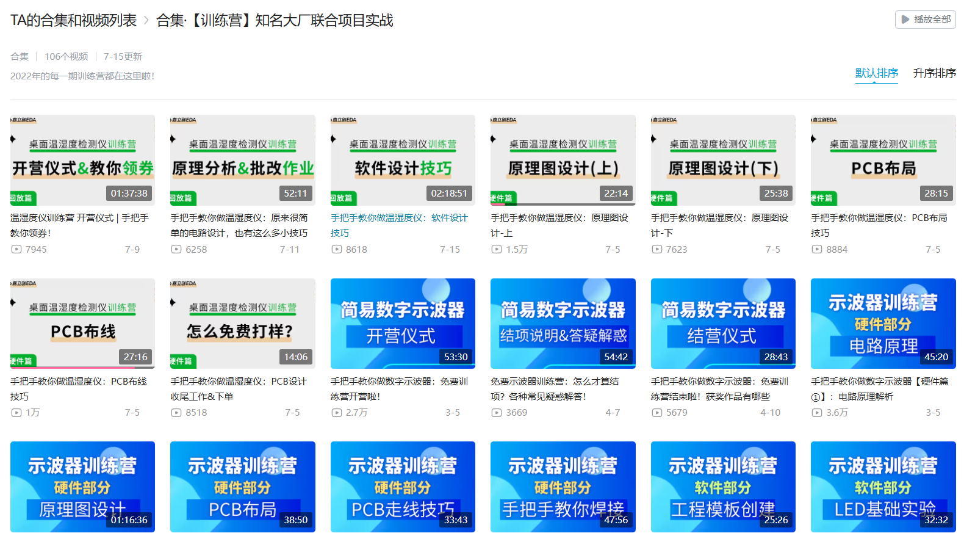Select the 原理图设计(下) thumbnail
Image resolution: width=964 pixels, height=533 pixels.
click(723, 160)
